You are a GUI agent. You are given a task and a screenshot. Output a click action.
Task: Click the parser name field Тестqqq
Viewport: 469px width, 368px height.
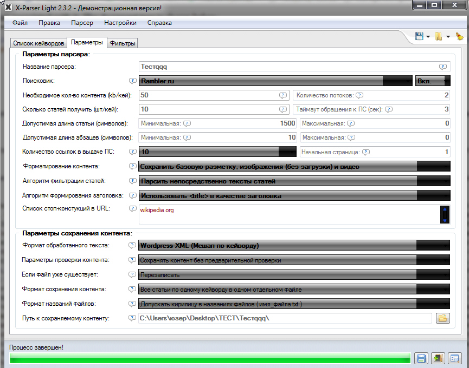coord(294,67)
